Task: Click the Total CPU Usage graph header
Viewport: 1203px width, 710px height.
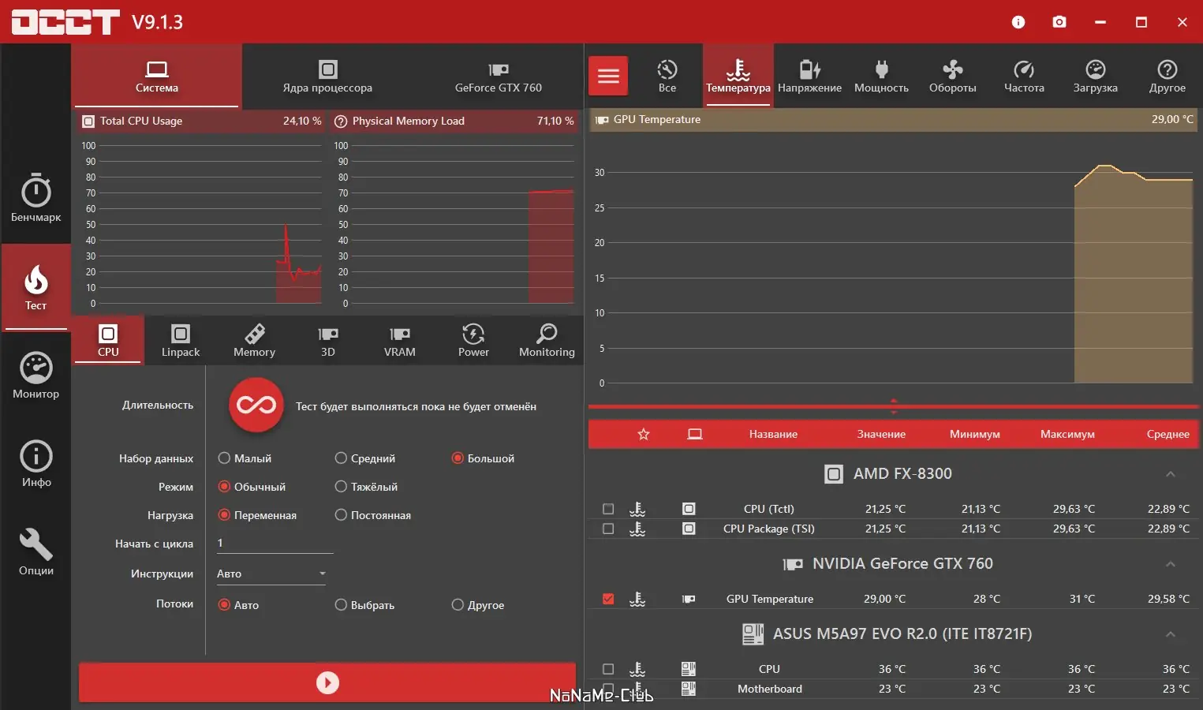Action: 202,121
